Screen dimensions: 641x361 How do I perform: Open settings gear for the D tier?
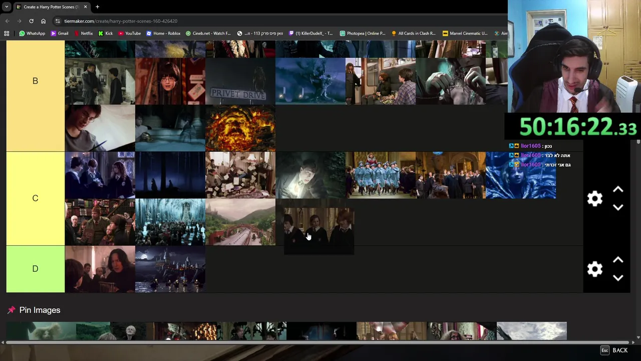pyautogui.click(x=595, y=269)
